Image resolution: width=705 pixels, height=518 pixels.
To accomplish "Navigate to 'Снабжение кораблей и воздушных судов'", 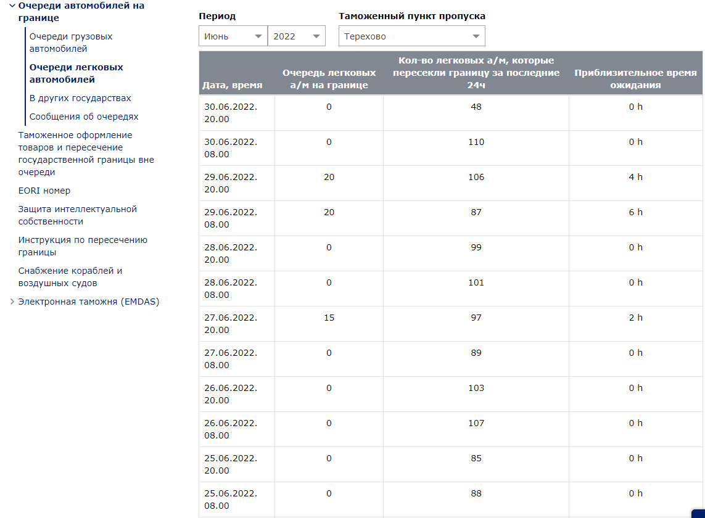I will 70,277.
